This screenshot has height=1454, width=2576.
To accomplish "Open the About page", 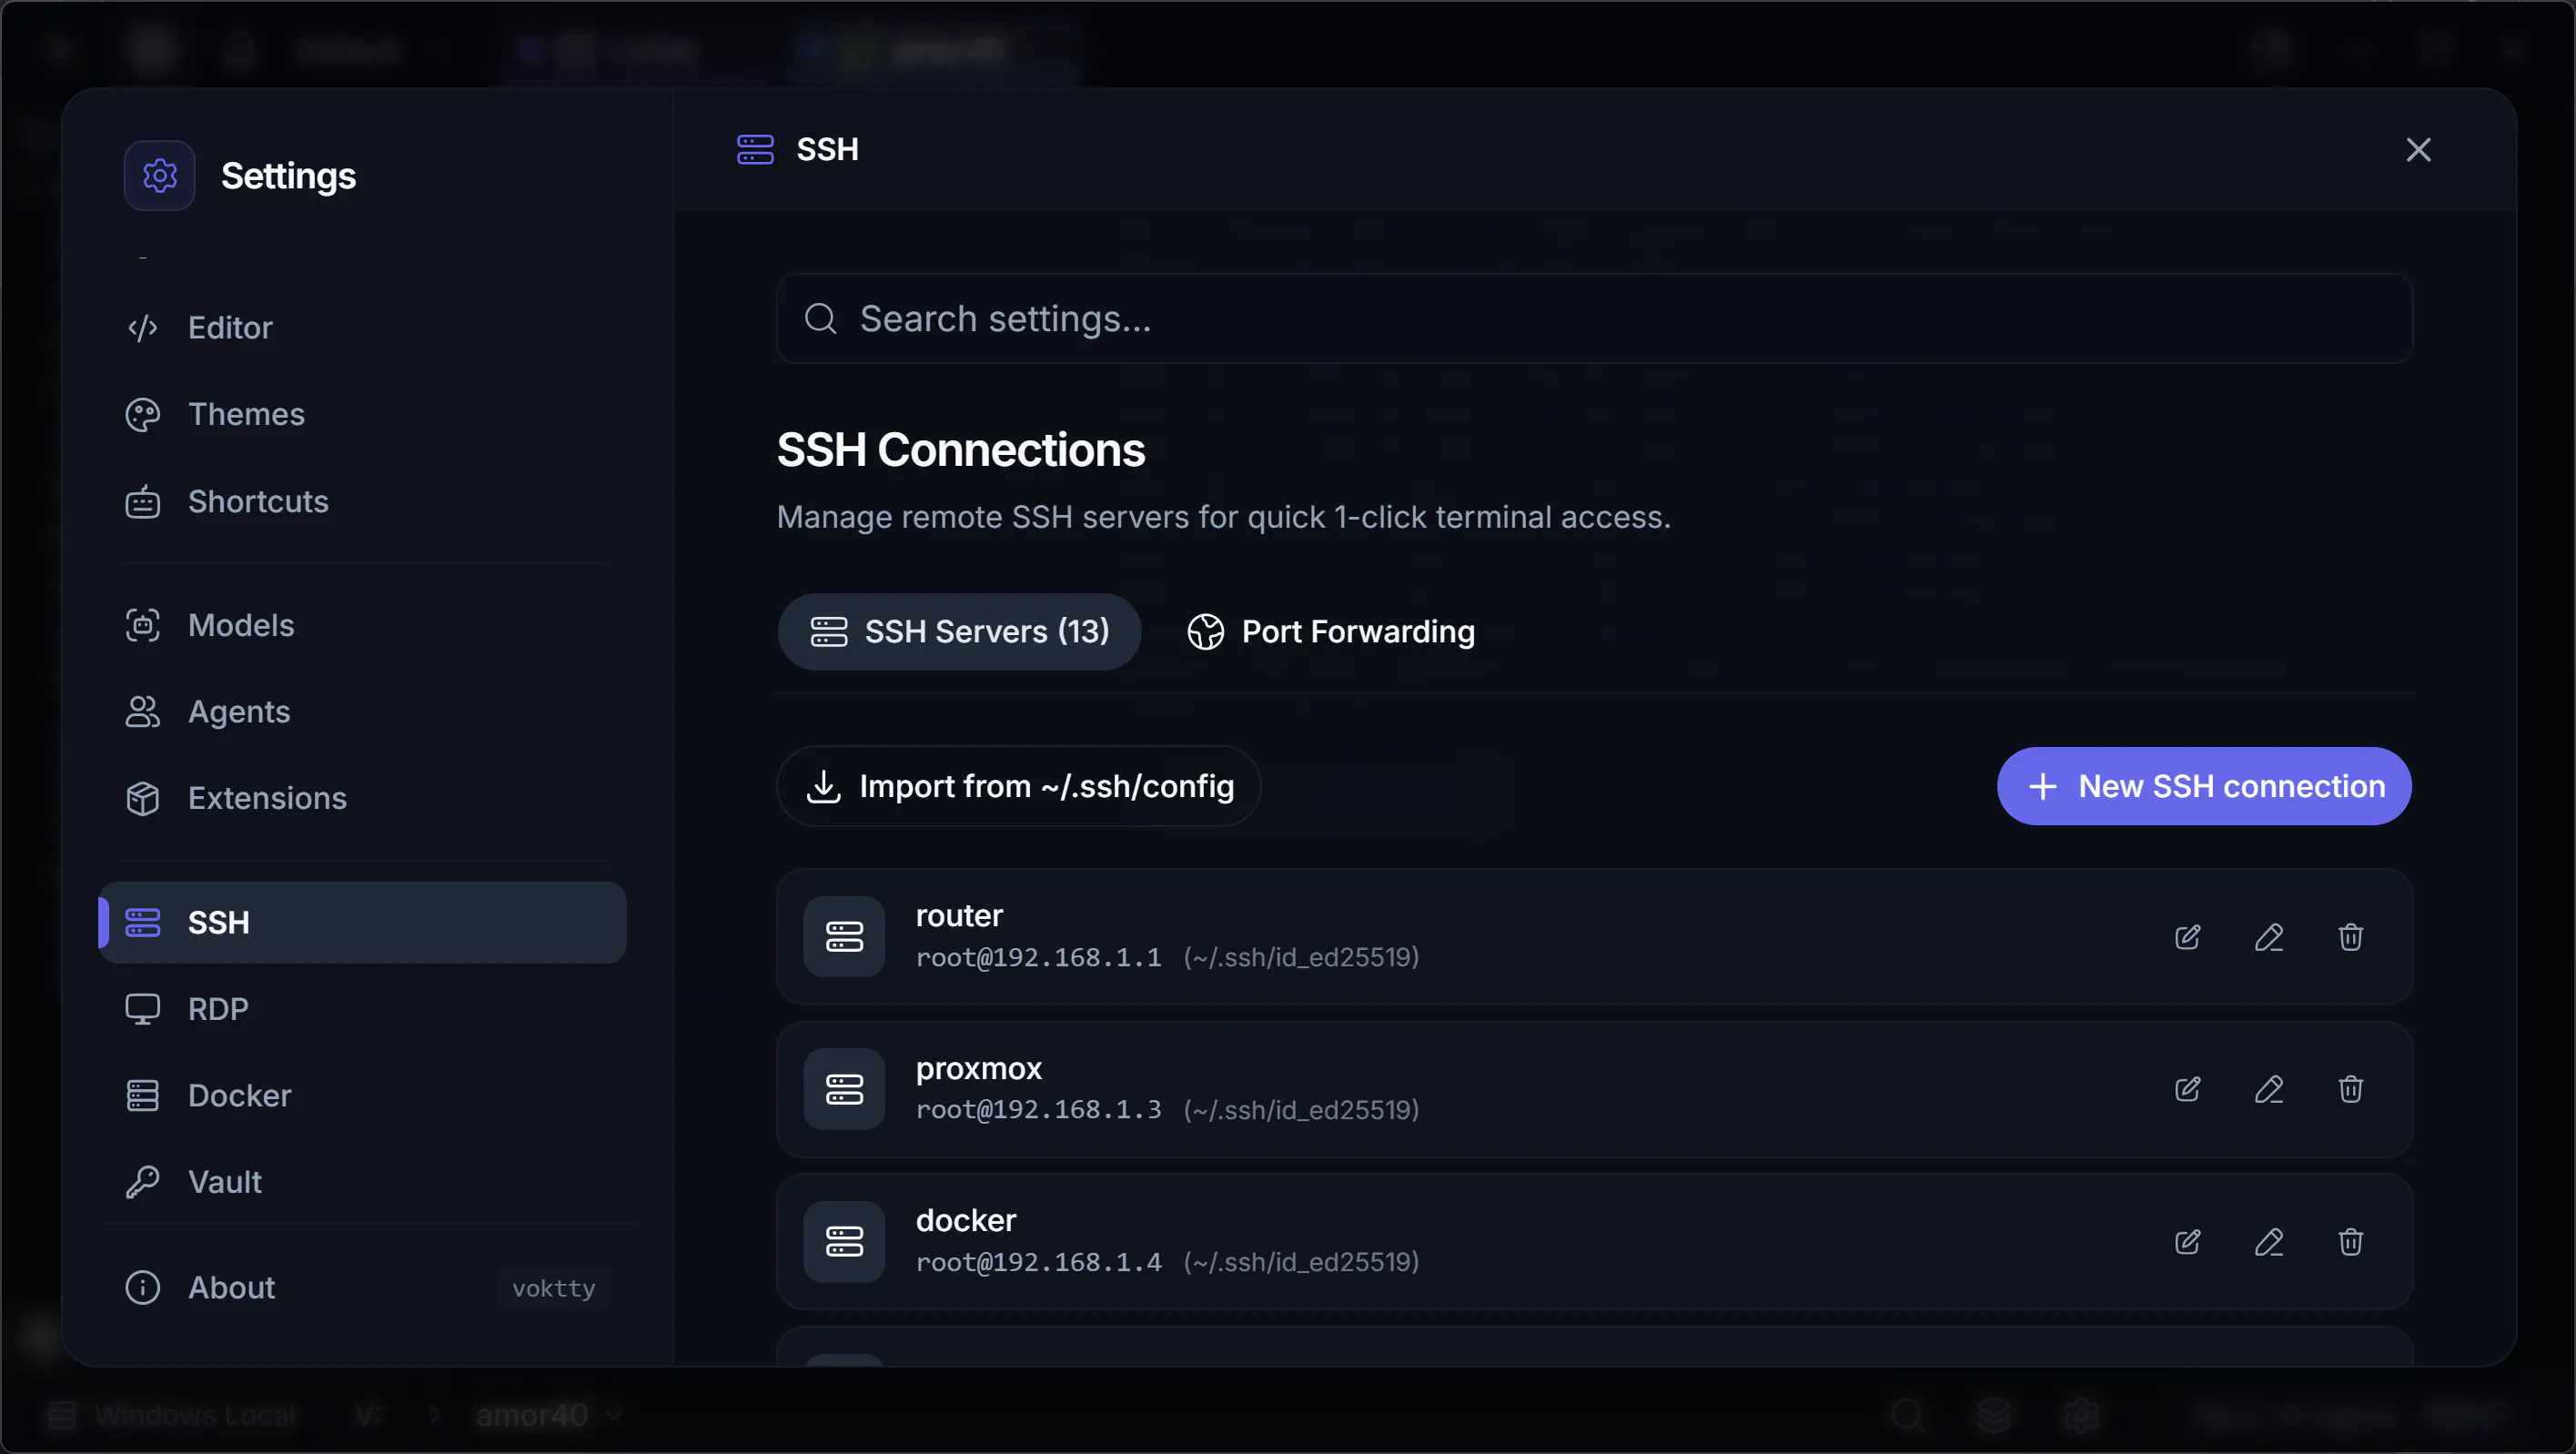I will (362, 1287).
